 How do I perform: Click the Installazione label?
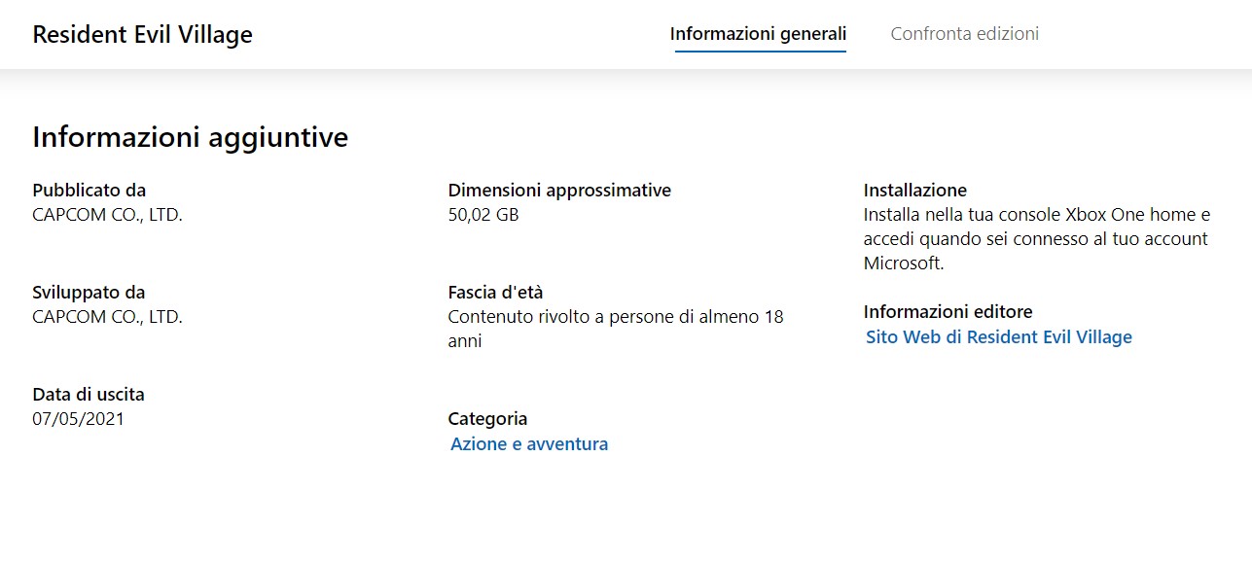point(915,191)
